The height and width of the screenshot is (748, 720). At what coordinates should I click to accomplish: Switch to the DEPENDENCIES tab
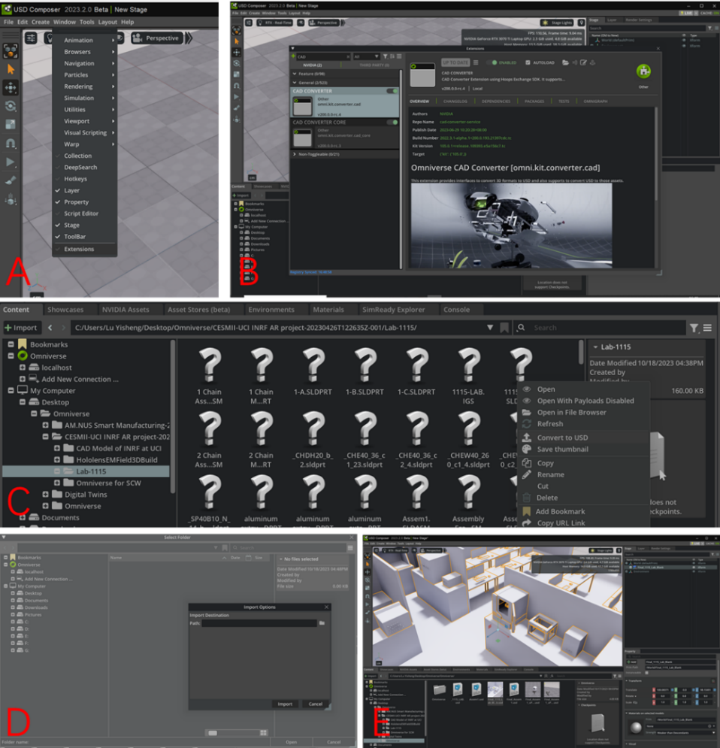pyautogui.click(x=496, y=101)
